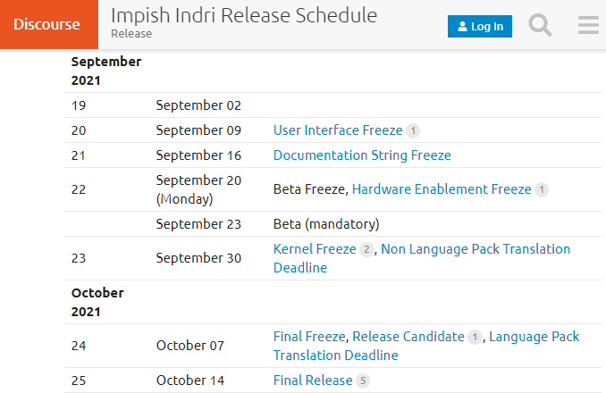Open Non Language Pack Translation Deadline link
The height and width of the screenshot is (393, 606).
pyautogui.click(x=476, y=249)
